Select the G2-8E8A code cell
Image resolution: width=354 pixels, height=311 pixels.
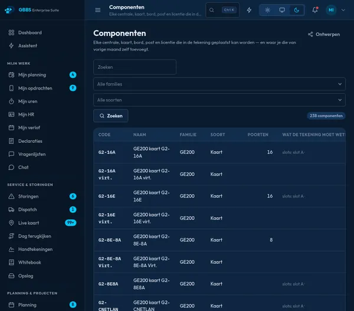(108, 284)
